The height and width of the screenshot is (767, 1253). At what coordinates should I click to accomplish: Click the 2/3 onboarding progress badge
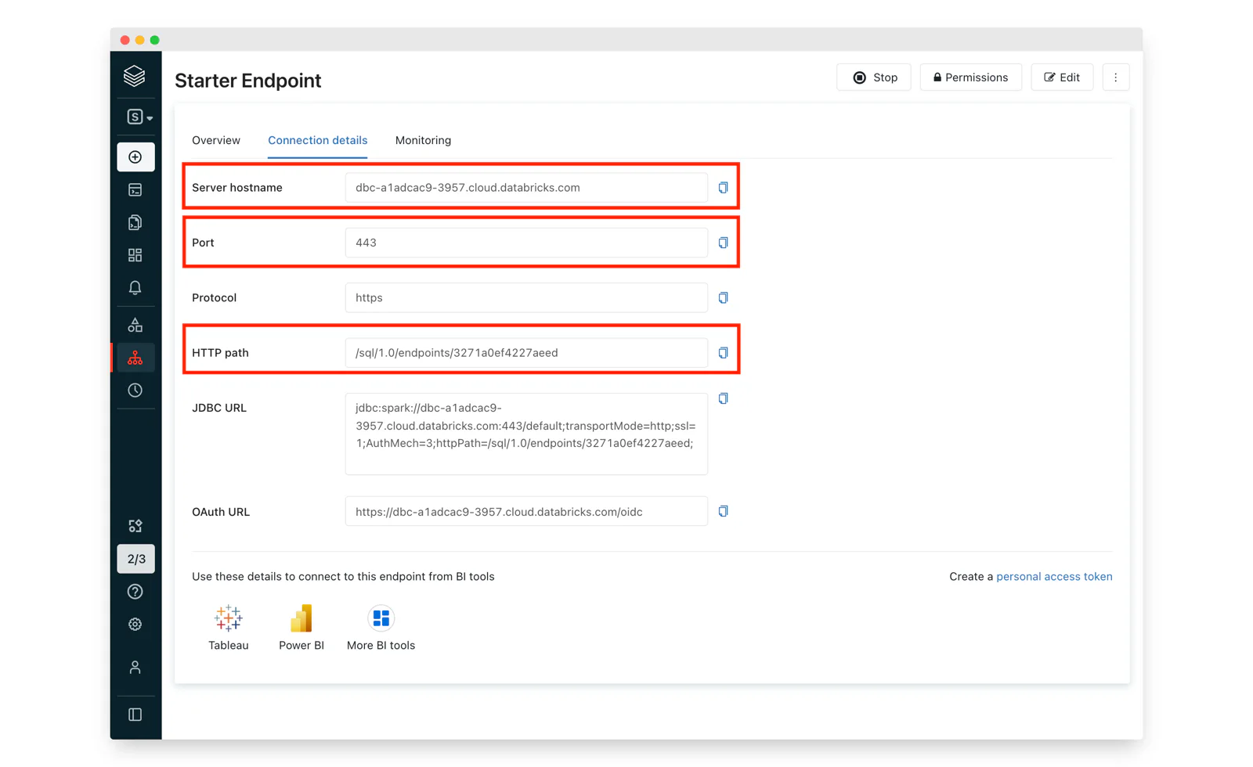coord(136,559)
